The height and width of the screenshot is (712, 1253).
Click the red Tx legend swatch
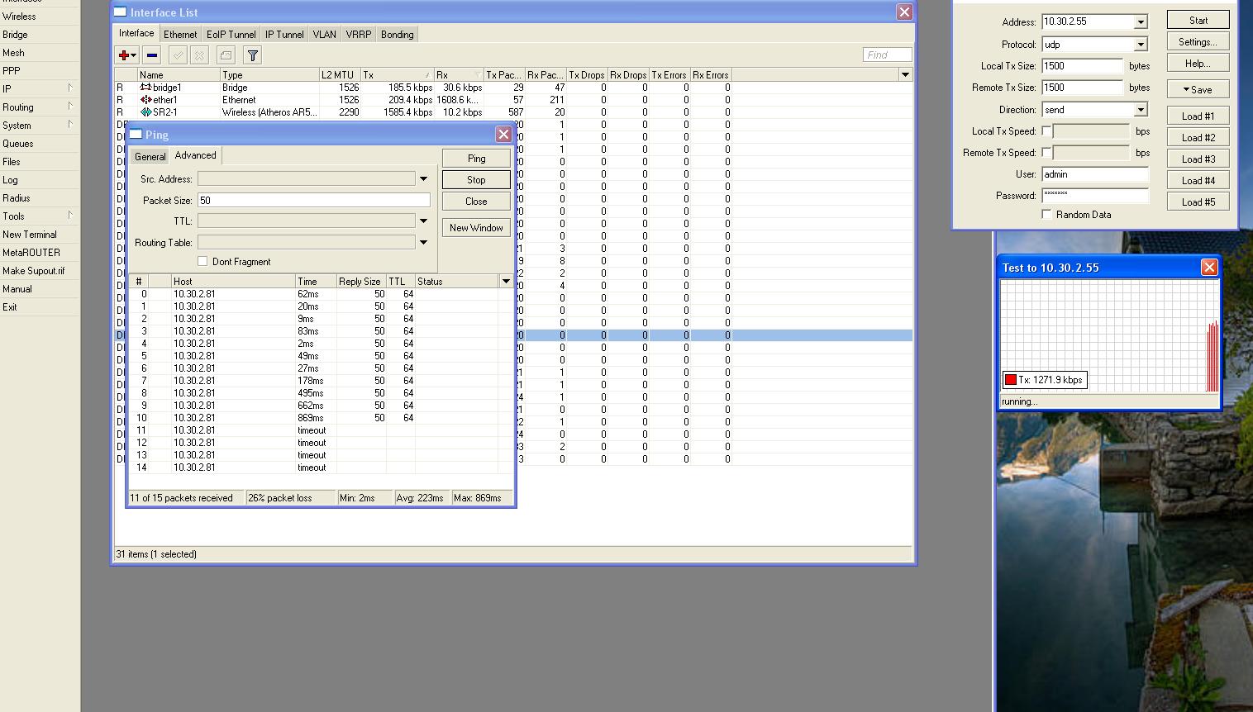[x=1010, y=380]
